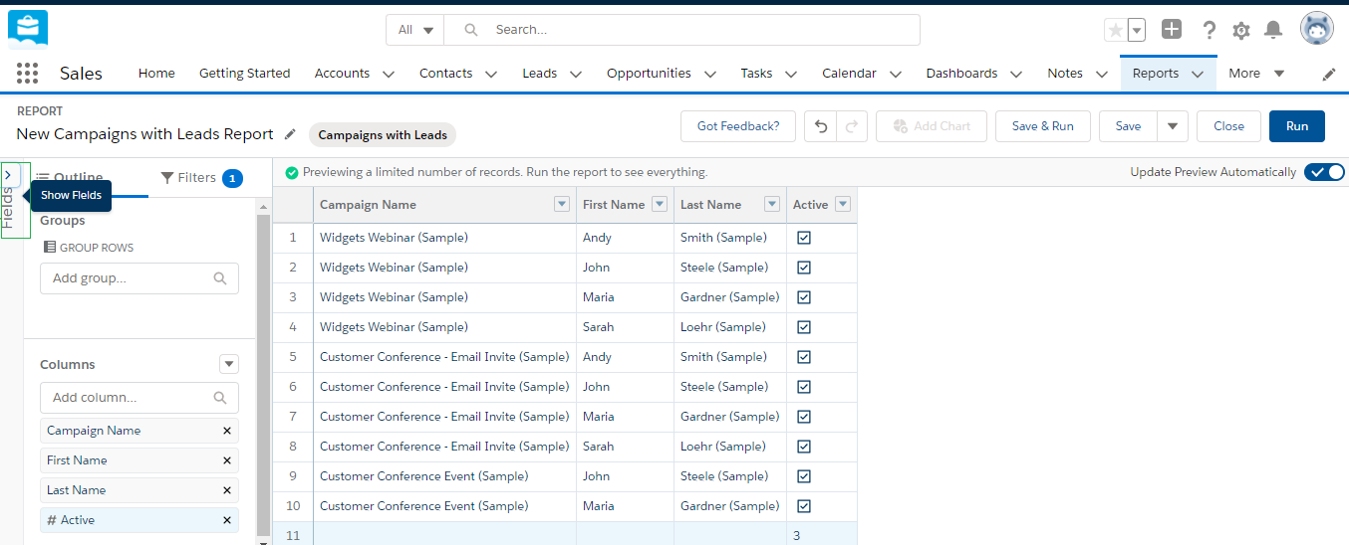Click pencil icon to rename report
The image size is (1349, 545).
[x=290, y=134]
